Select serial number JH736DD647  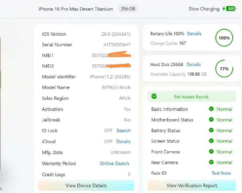coord(116,45)
